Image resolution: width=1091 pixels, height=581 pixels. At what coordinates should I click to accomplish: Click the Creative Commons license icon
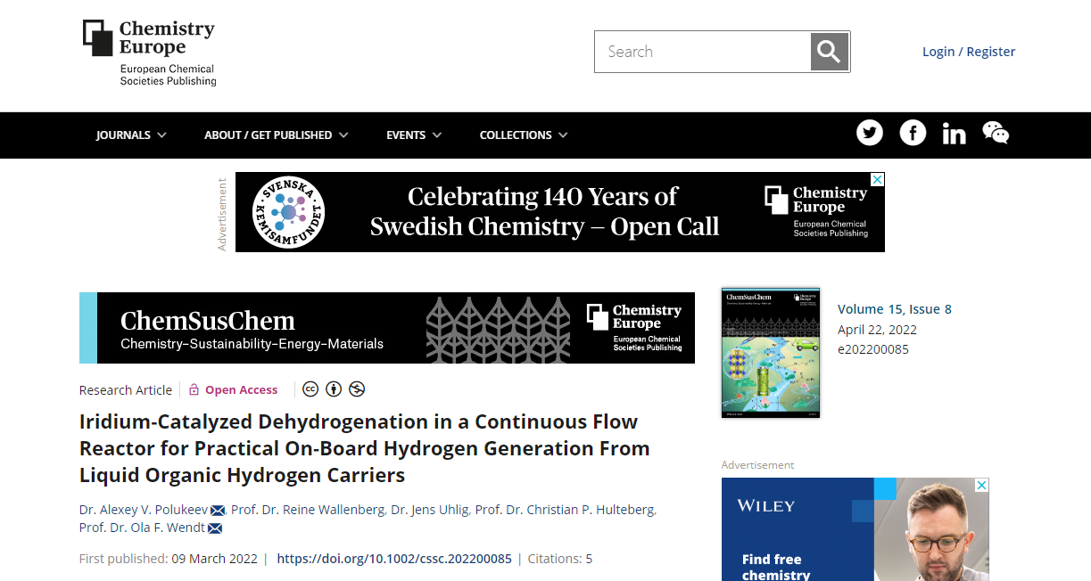[x=310, y=389]
